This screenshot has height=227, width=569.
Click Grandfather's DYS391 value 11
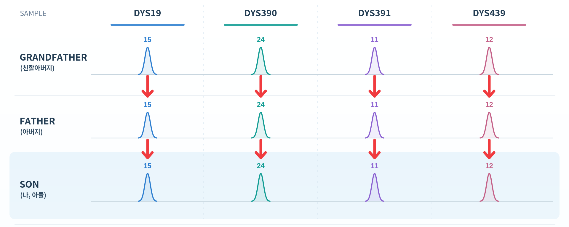374,40
